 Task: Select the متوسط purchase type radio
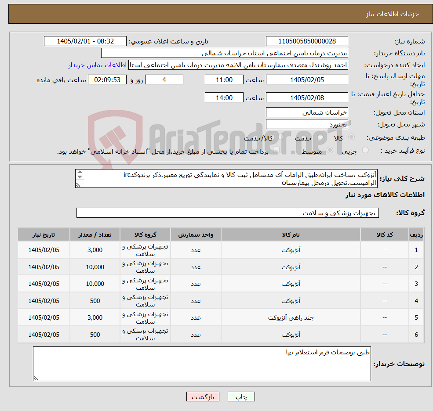point(330,150)
